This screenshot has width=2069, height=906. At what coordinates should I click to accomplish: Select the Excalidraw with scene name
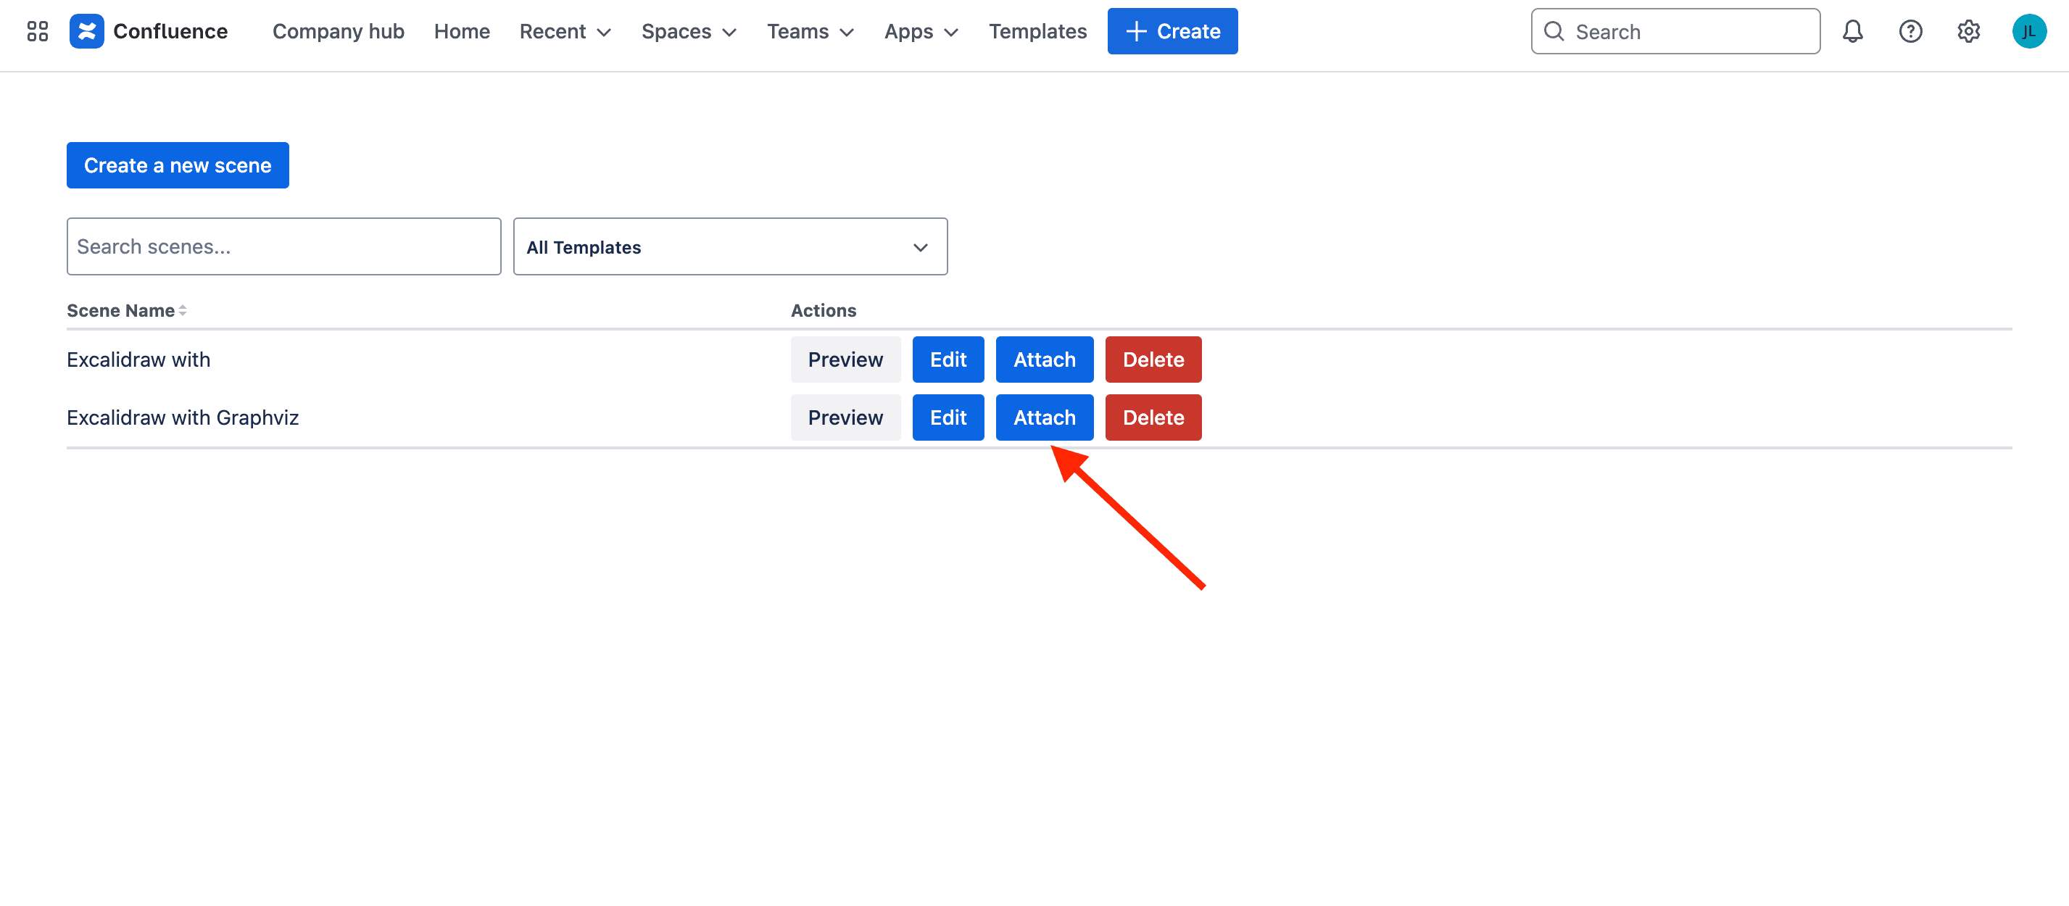138,360
